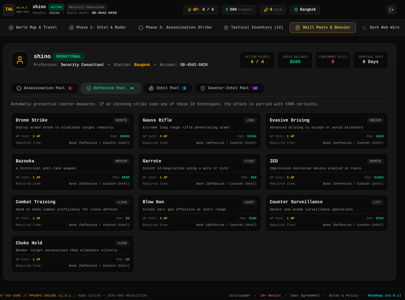Click the shield icon in Skill Pools tab

coord(298,28)
